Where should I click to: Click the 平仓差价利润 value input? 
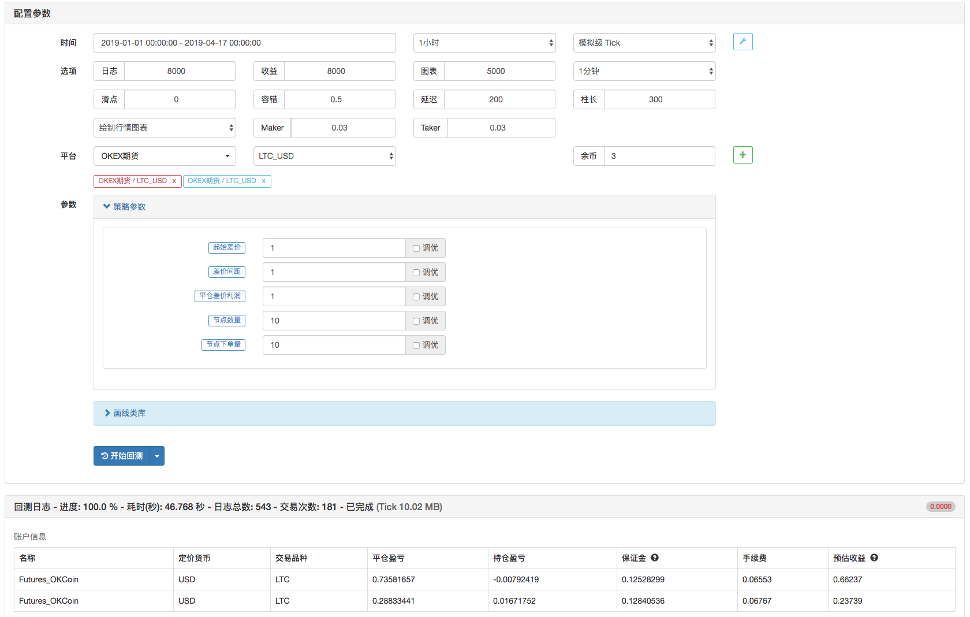(x=334, y=296)
